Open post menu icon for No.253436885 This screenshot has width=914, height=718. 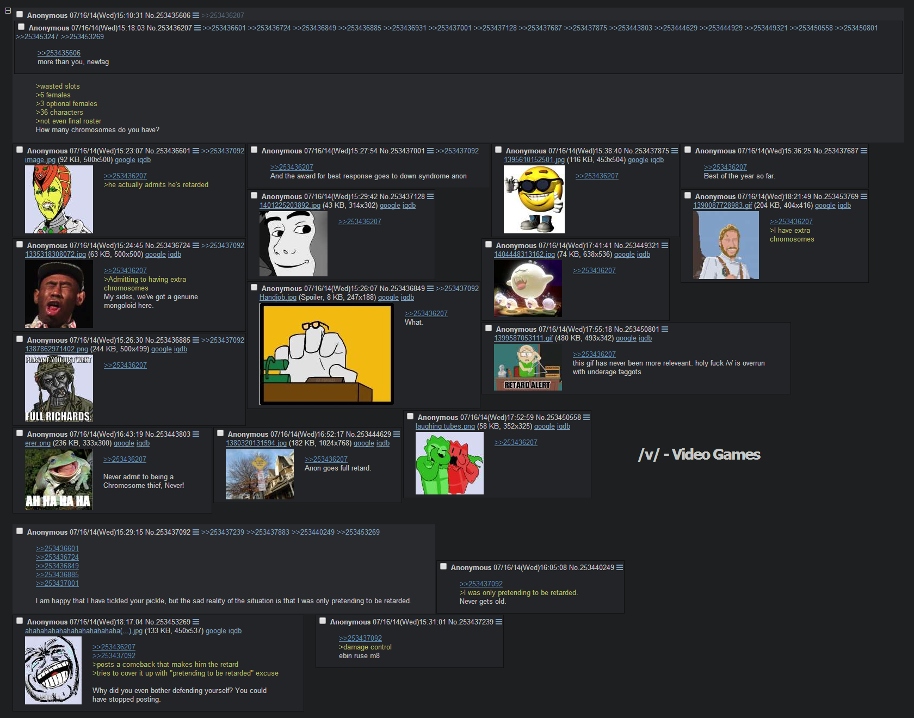196,340
